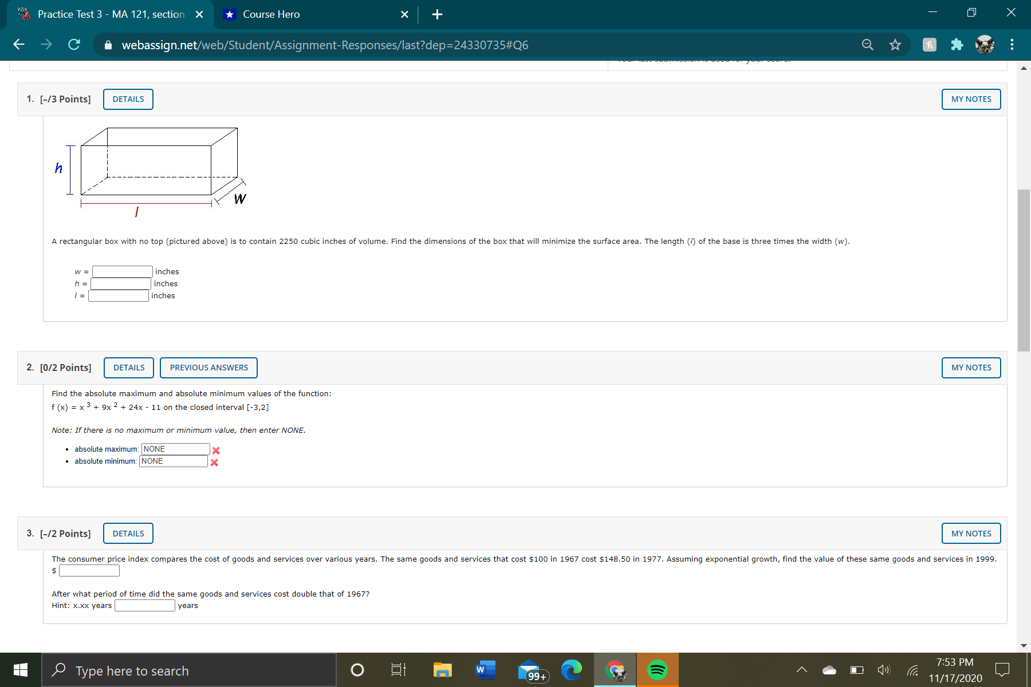
Task: Open PREVIOUS ANSWERS for question 2
Action: [x=208, y=367]
